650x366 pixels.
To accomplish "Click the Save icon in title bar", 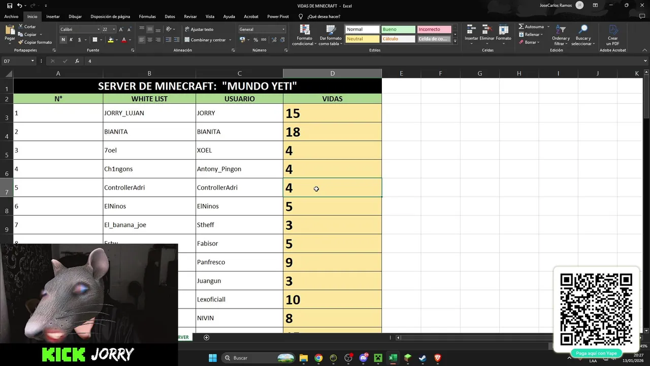I will click(x=10, y=6).
